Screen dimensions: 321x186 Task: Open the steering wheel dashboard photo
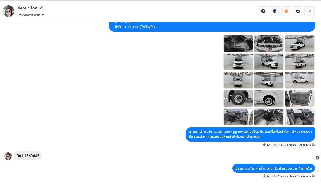click(238, 117)
